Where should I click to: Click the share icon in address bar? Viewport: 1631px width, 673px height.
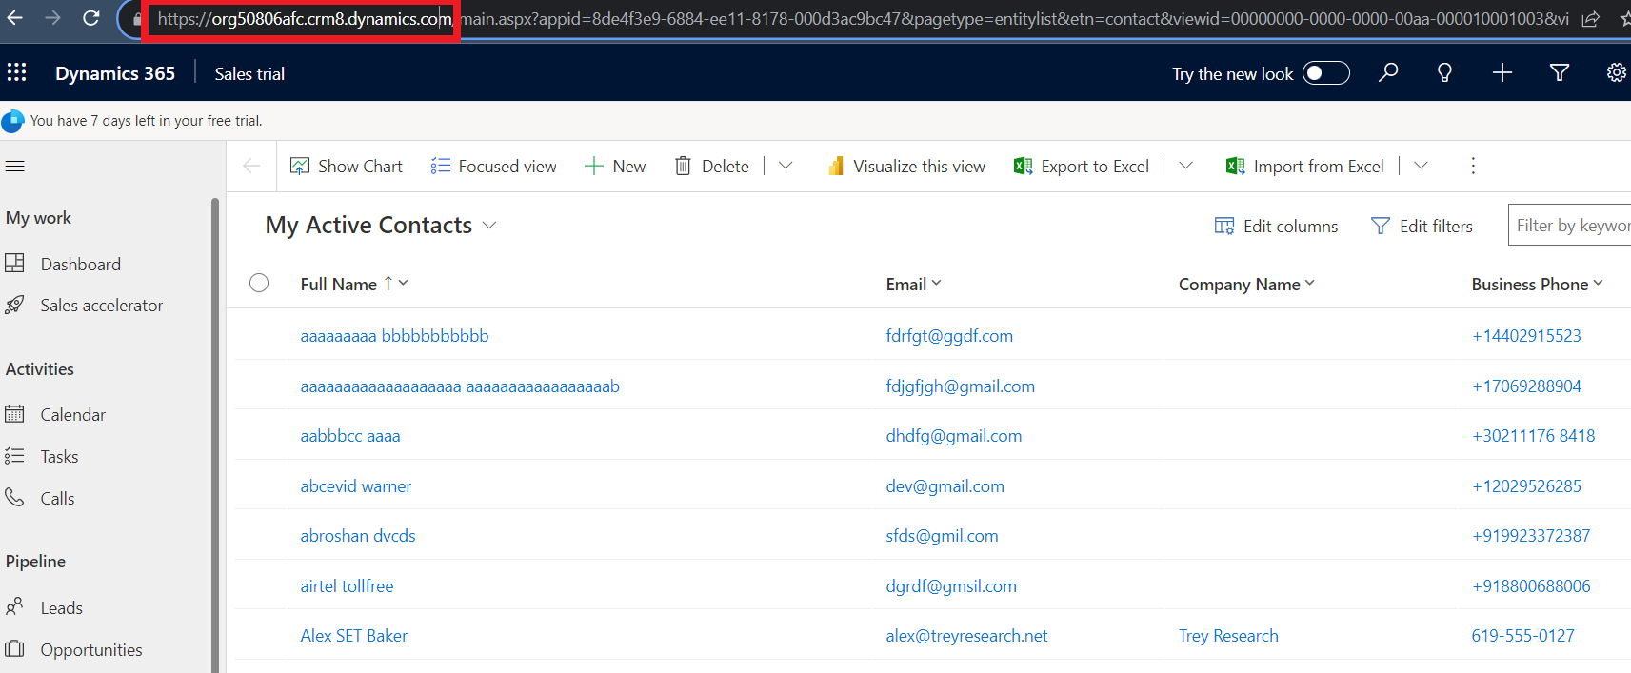pos(1590,18)
